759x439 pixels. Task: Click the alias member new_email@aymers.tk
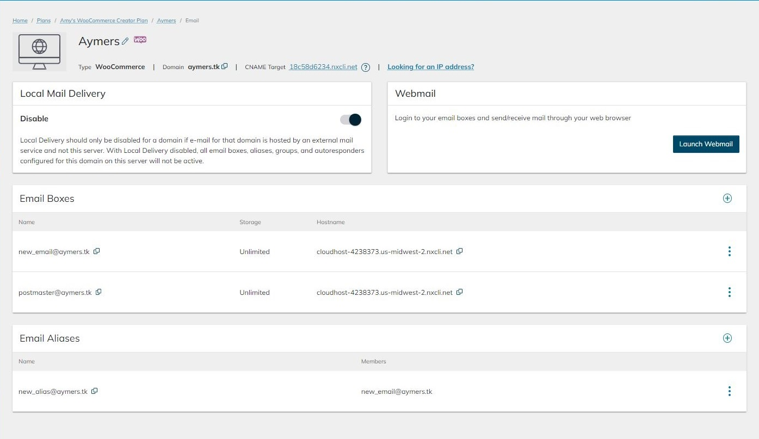pyautogui.click(x=397, y=392)
